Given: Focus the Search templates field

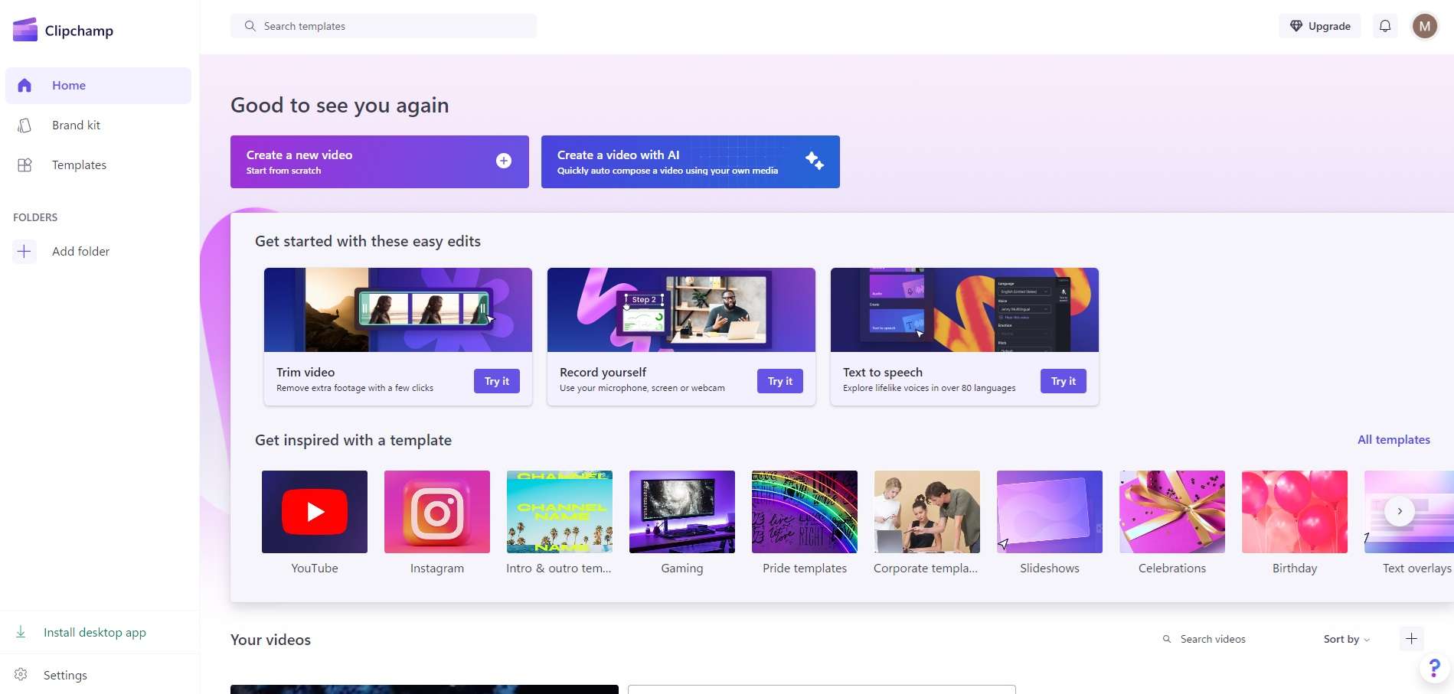Looking at the screenshot, I should tap(384, 26).
